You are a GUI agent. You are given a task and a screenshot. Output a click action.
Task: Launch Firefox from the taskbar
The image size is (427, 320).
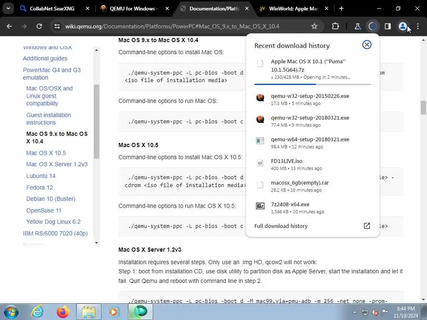tap(63, 312)
